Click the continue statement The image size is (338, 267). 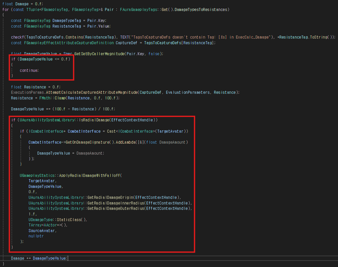(29, 70)
